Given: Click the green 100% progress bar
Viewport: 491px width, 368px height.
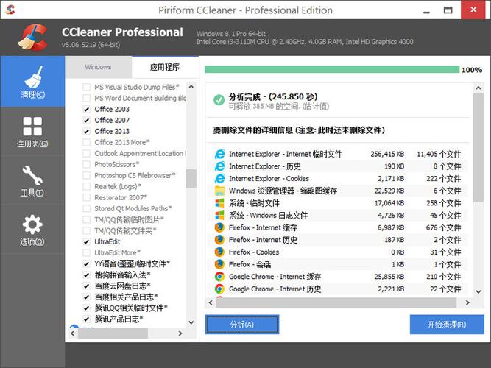Looking at the screenshot, I should pos(332,69).
